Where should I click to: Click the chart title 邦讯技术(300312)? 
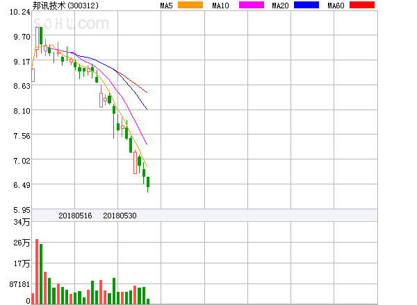point(65,6)
